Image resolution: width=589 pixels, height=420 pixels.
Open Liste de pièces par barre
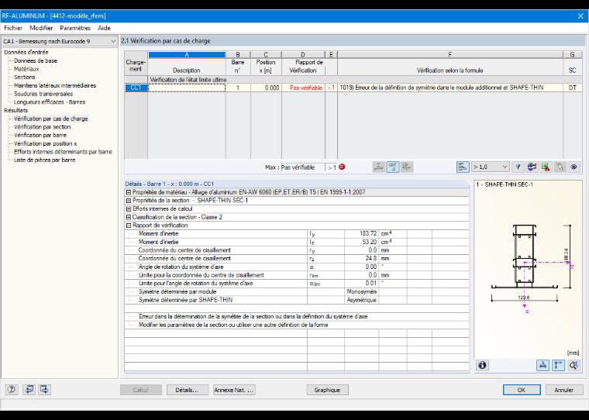[44, 160]
